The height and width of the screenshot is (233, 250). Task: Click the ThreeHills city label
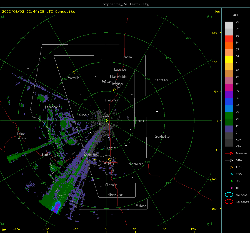(139, 121)
